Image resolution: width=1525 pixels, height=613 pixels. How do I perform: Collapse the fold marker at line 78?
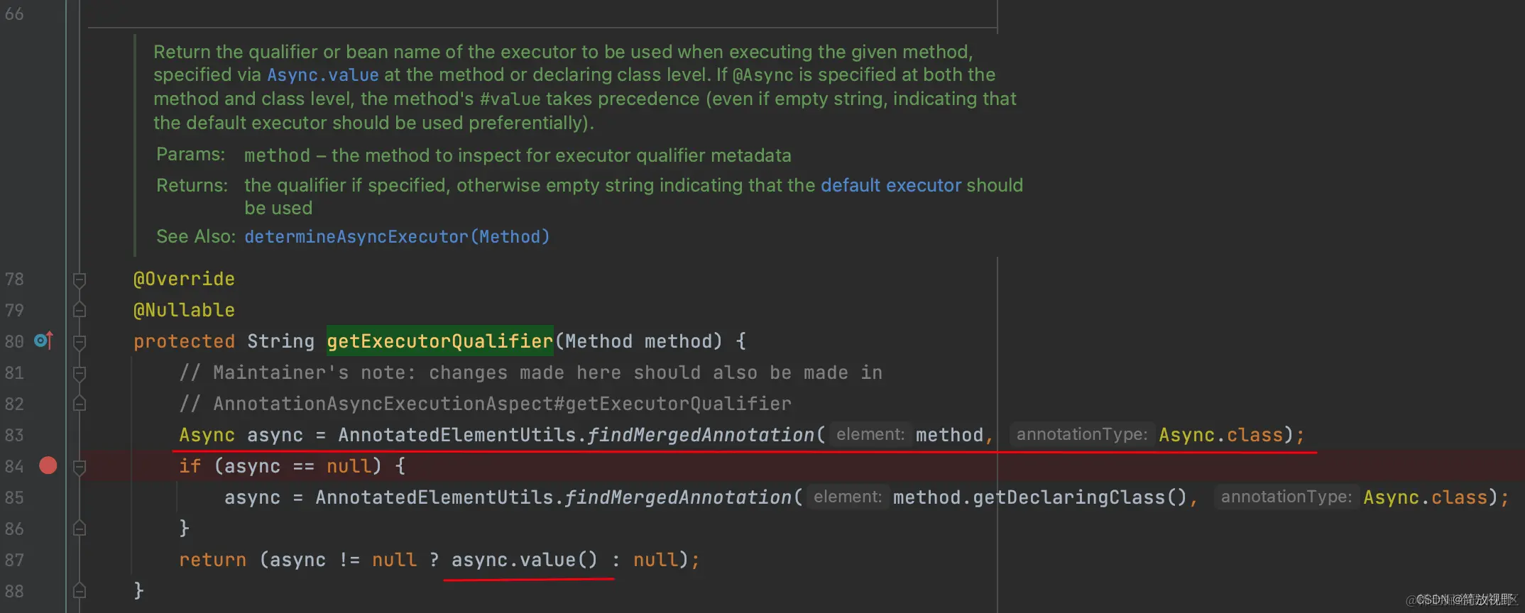(x=80, y=280)
